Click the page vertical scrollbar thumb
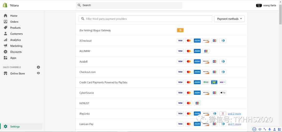Viewport: 282px width, 132px height. pyautogui.click(x=280, y=15)
